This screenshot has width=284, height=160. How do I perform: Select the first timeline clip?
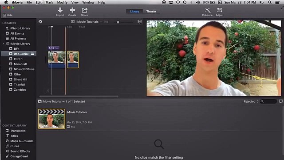point(57,60)
